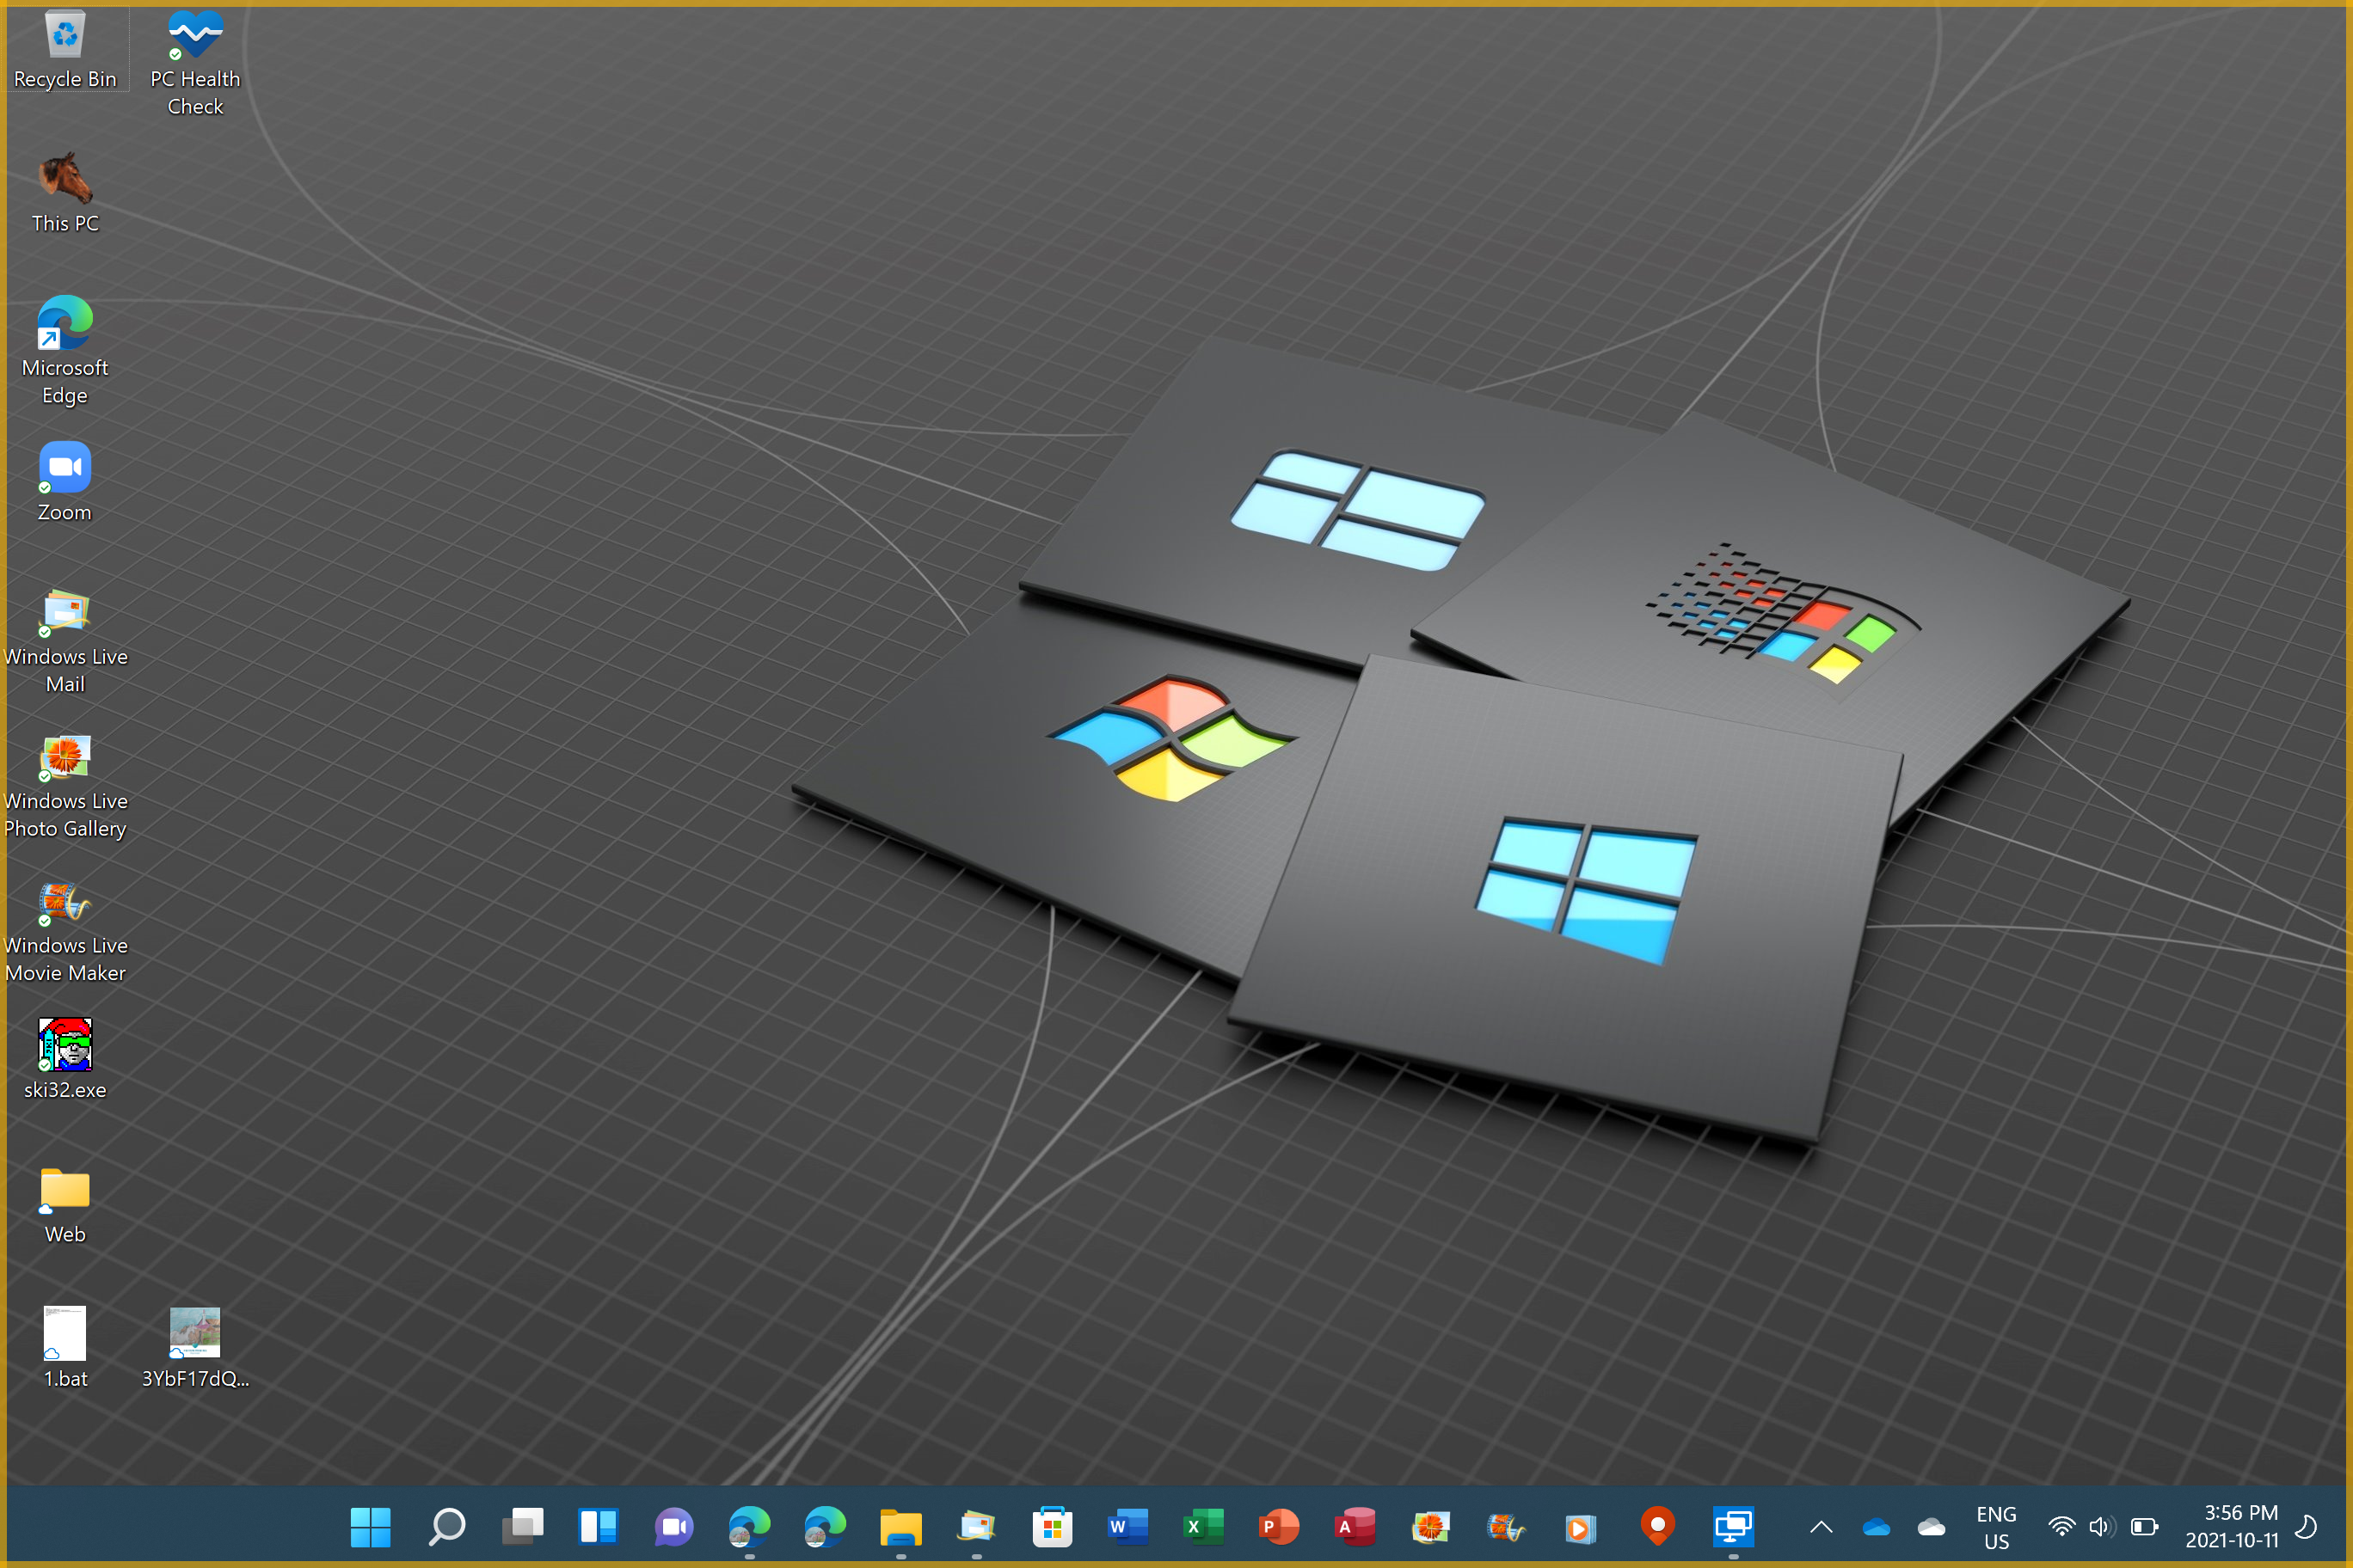
Task: Open Windows Live Mail from taskbar
Action: (976, 1527)
